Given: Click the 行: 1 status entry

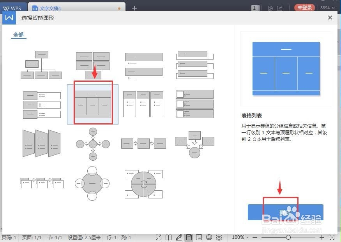Looking at the screenshot, I should click(x=112, y=237).
